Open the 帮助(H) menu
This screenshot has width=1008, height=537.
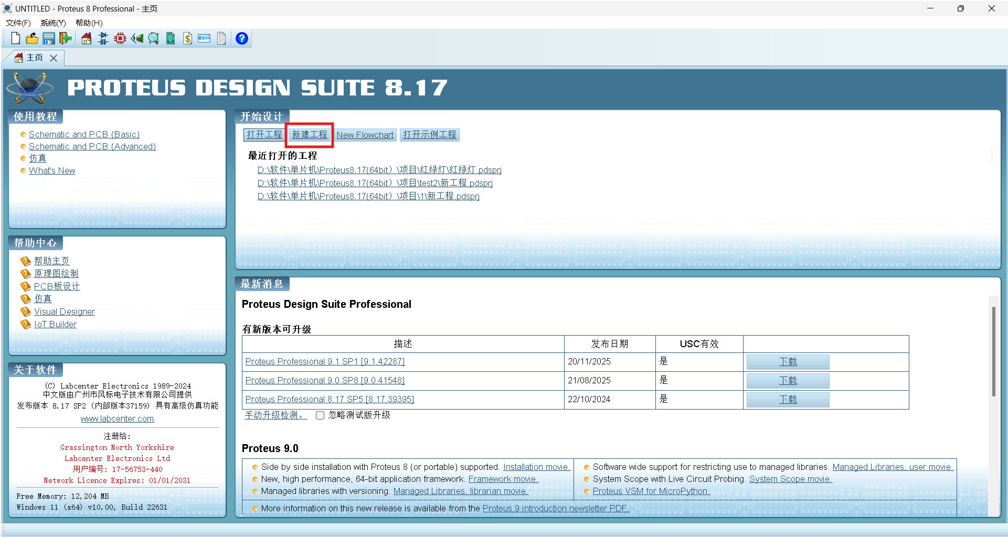(89, 23)
